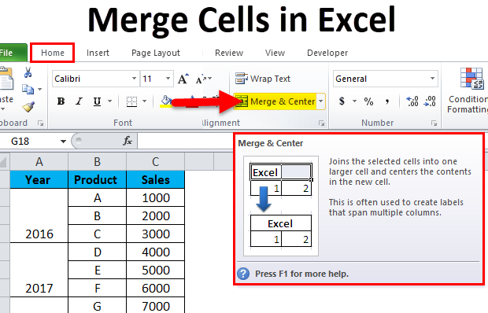Screen dimensions: 488x313
Task: Increase font size with Grow Font icon
Action: click(x=183, y=79)
